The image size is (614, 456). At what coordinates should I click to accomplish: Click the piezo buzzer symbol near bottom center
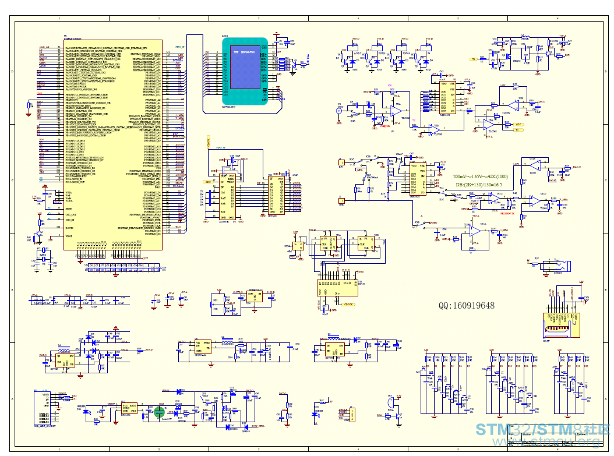click(390, 403)
